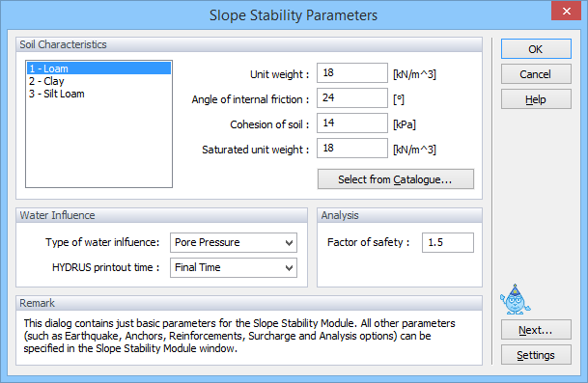Click the Remark text area
Screen dimensions: 588x383
click(249, 336)
